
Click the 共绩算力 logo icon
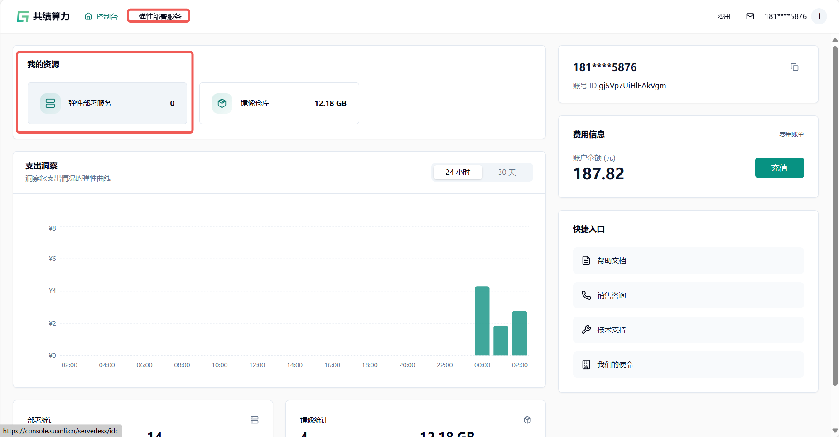[x=23, y=17]
